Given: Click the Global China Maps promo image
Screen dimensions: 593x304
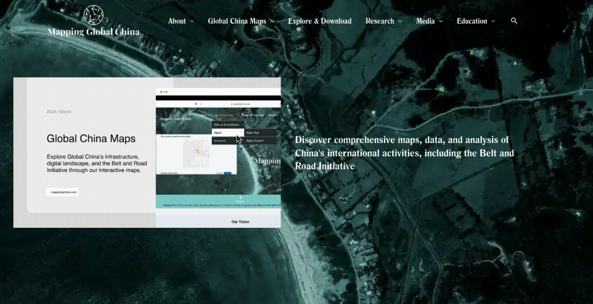Looking at the screenshot, I should [147, 152].
